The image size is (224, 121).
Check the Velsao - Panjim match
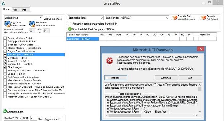pyautogui.click(x=5, y=74)
